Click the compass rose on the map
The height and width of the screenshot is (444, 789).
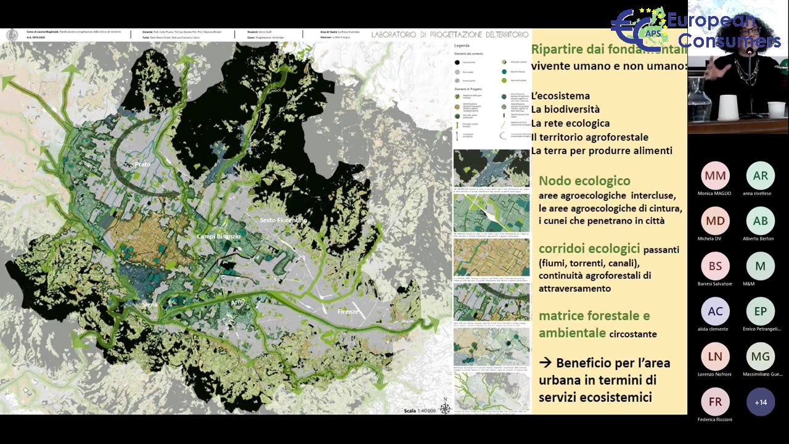(x=445, y=408)
